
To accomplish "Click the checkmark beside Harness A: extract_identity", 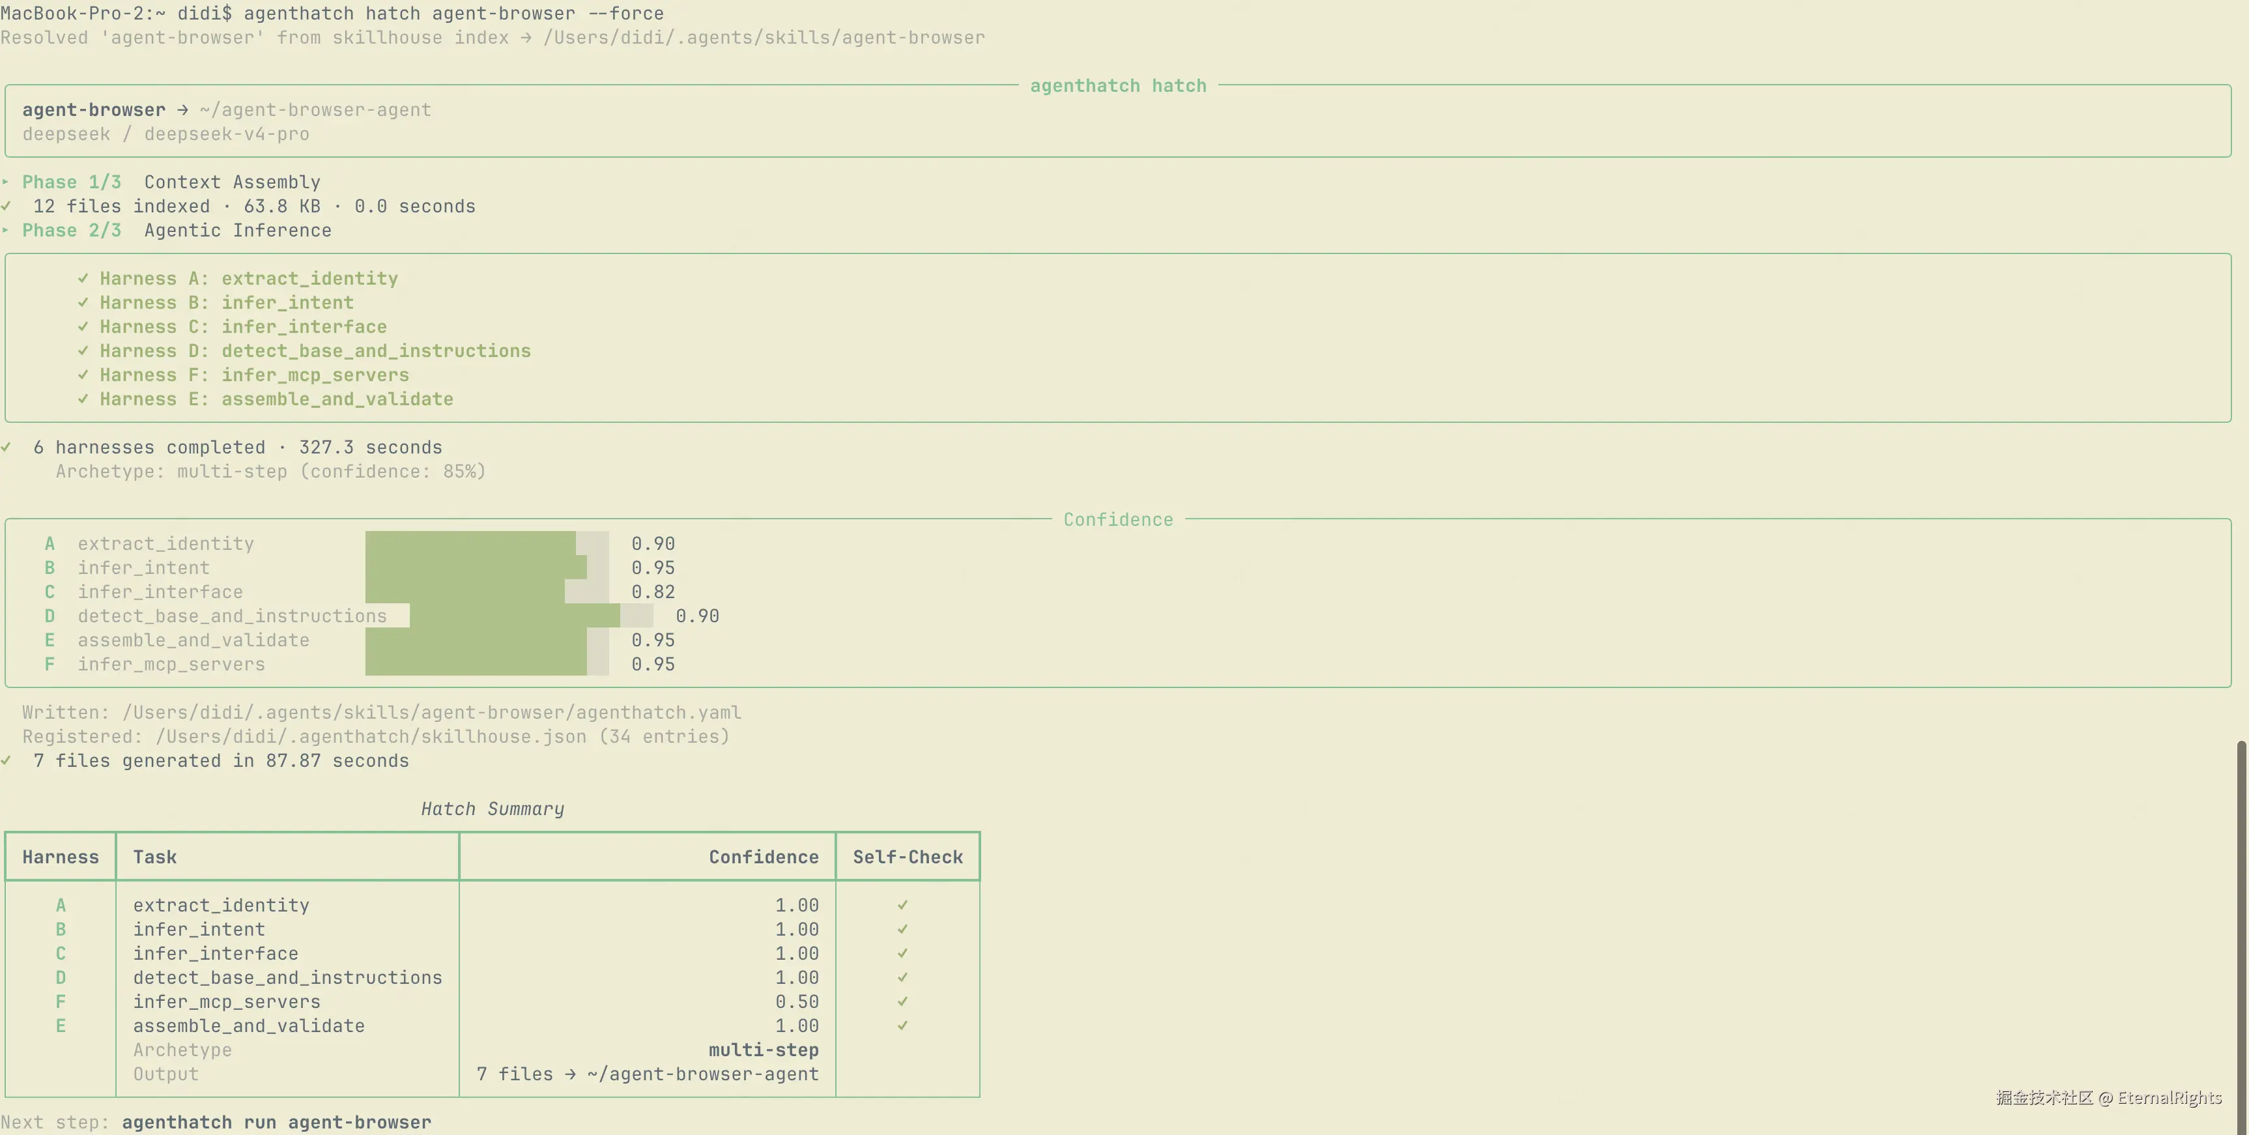I will coord(83,278).
